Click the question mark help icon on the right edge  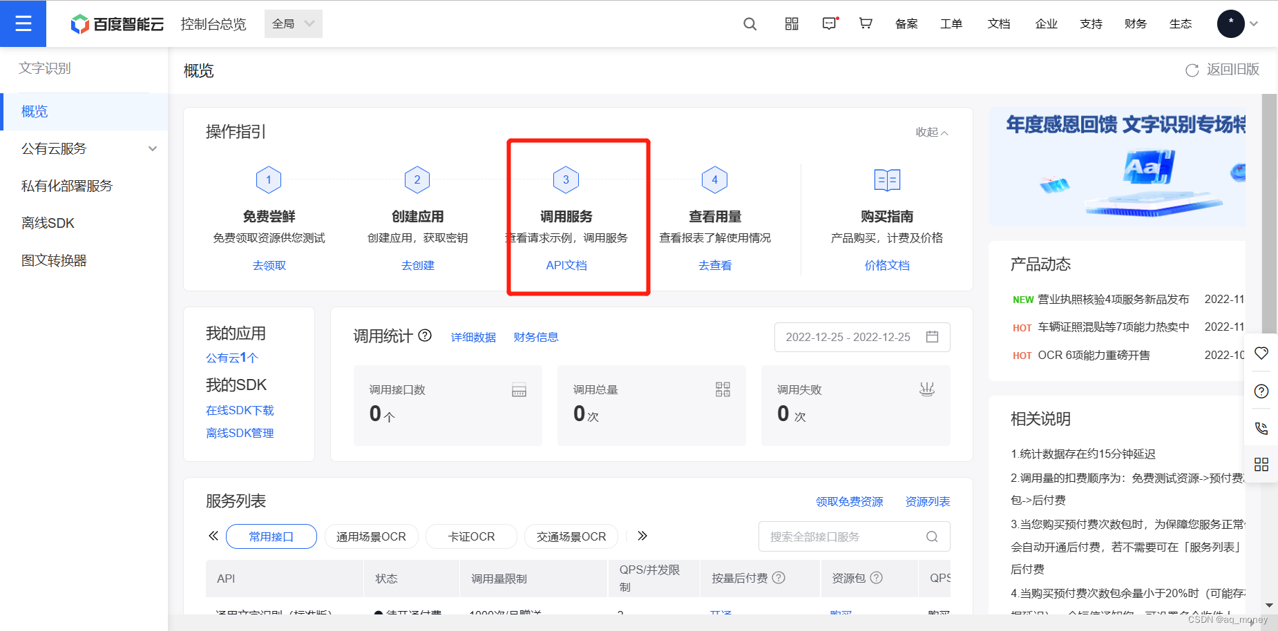pos(1261,391)
